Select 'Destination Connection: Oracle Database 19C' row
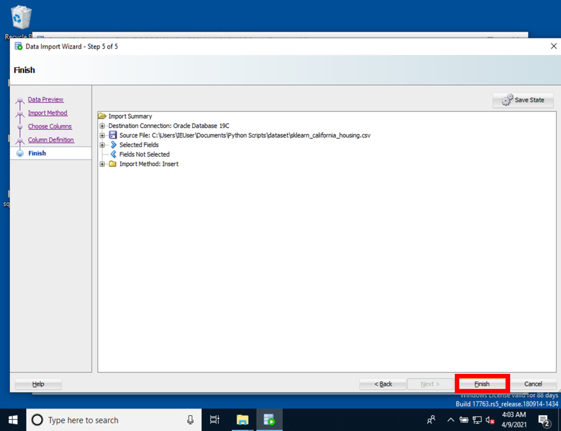561x431 pixels. 169,126
